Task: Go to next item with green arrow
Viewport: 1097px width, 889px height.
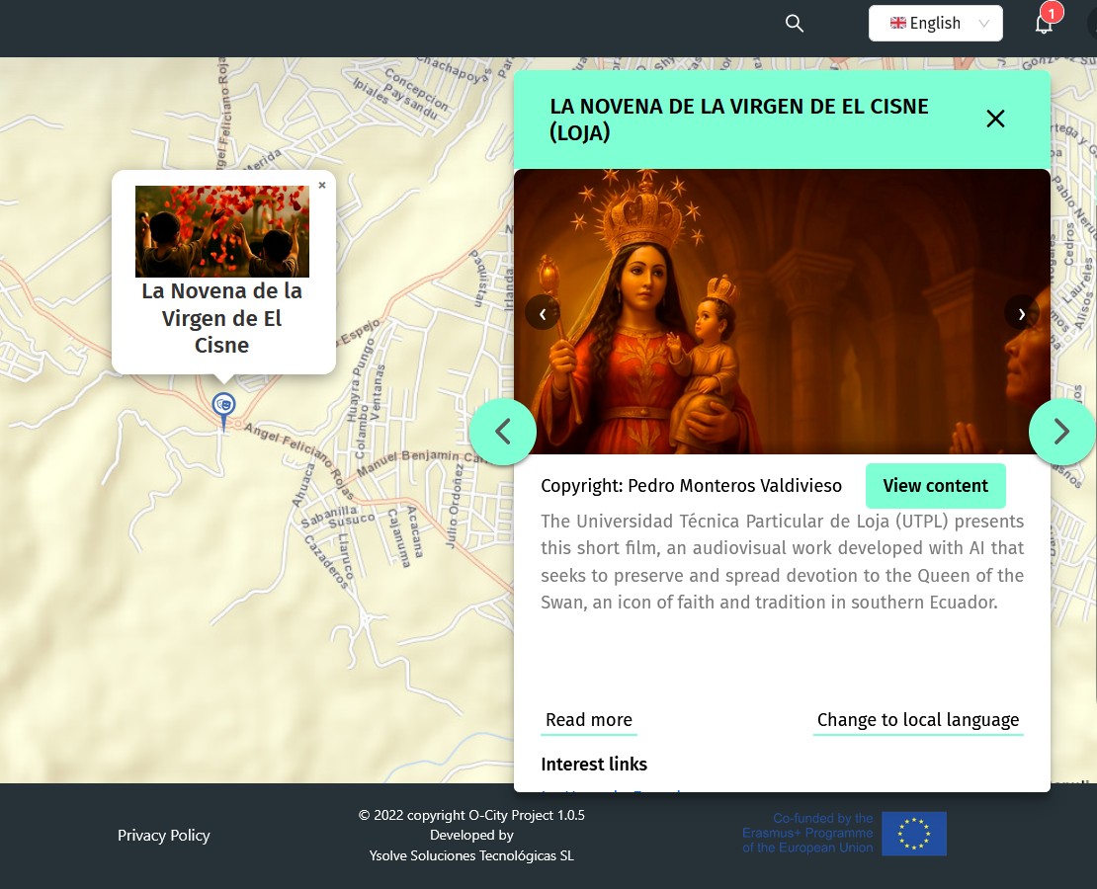Action: coord(1061,432)
